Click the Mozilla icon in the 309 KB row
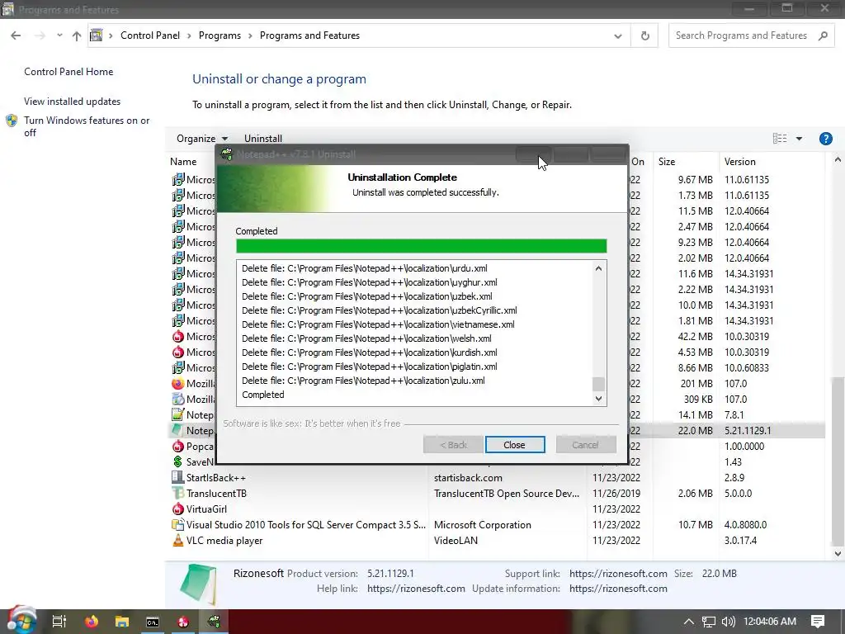The image size is (845, 634). [x=178, y=400]
